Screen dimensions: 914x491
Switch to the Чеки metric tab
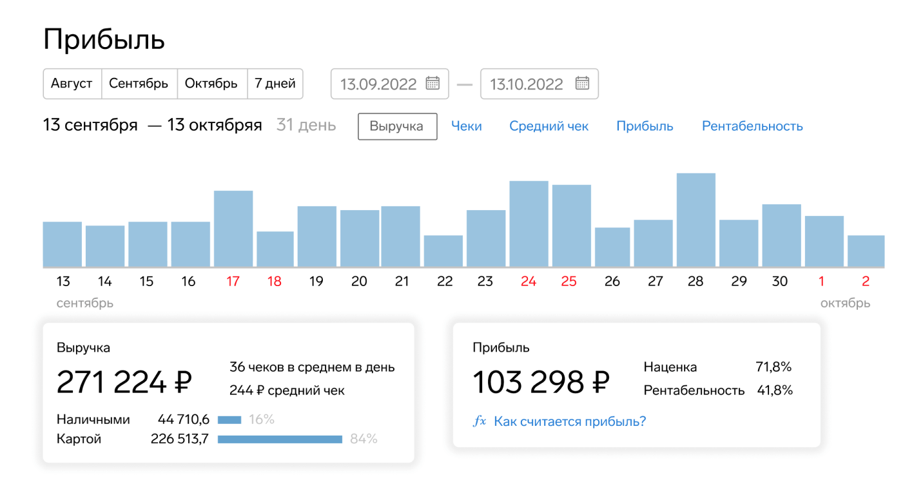pos(467,126)
